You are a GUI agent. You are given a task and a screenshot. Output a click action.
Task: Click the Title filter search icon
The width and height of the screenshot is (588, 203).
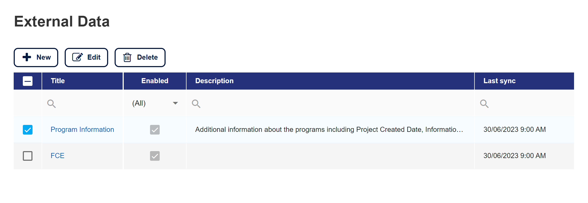(x=52, y=104)
